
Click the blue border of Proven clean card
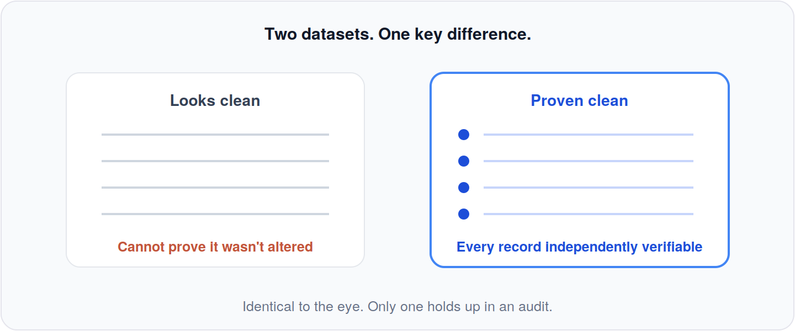tap(431, 170)
